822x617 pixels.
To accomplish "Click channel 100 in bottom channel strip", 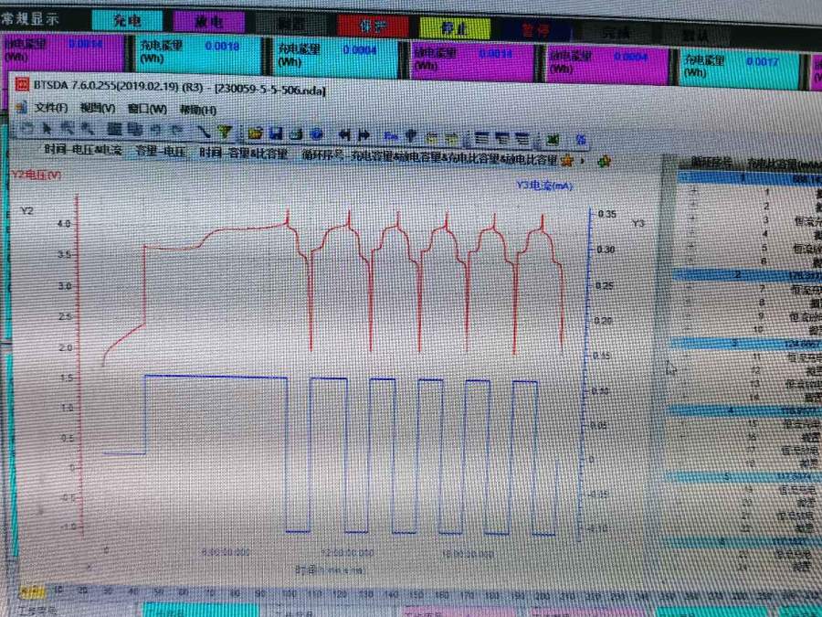I will 290,593.
